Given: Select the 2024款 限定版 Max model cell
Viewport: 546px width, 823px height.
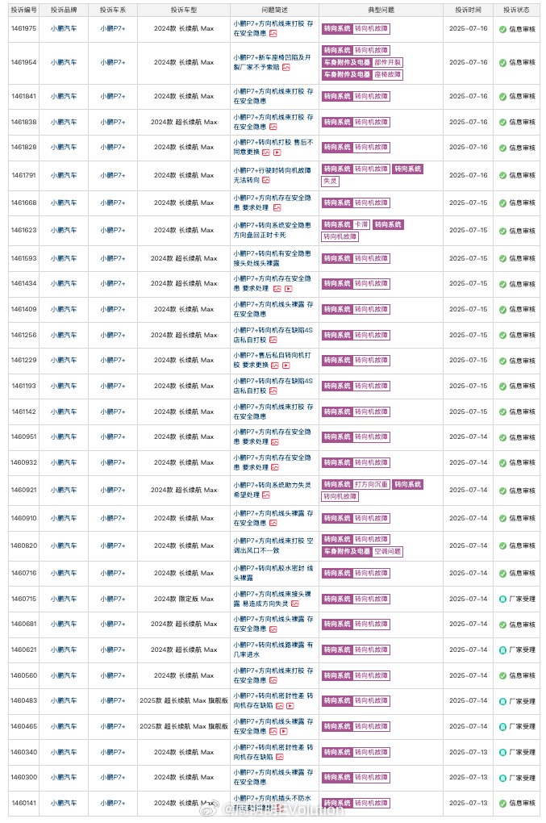Looking at the screenshot, I should pos(184,599).
